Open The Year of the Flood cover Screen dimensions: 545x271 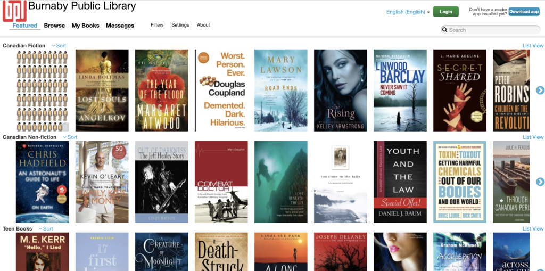pyautogui.click(x=162, y=91)
